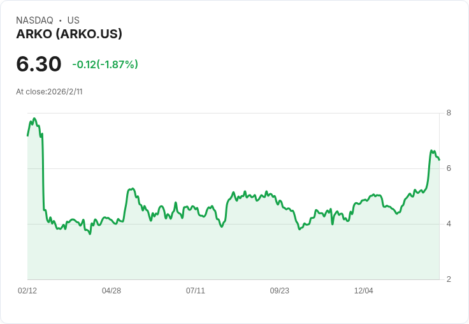
Task: Click the dot separator between NASDAQ and US
Action: pos(61,20)
